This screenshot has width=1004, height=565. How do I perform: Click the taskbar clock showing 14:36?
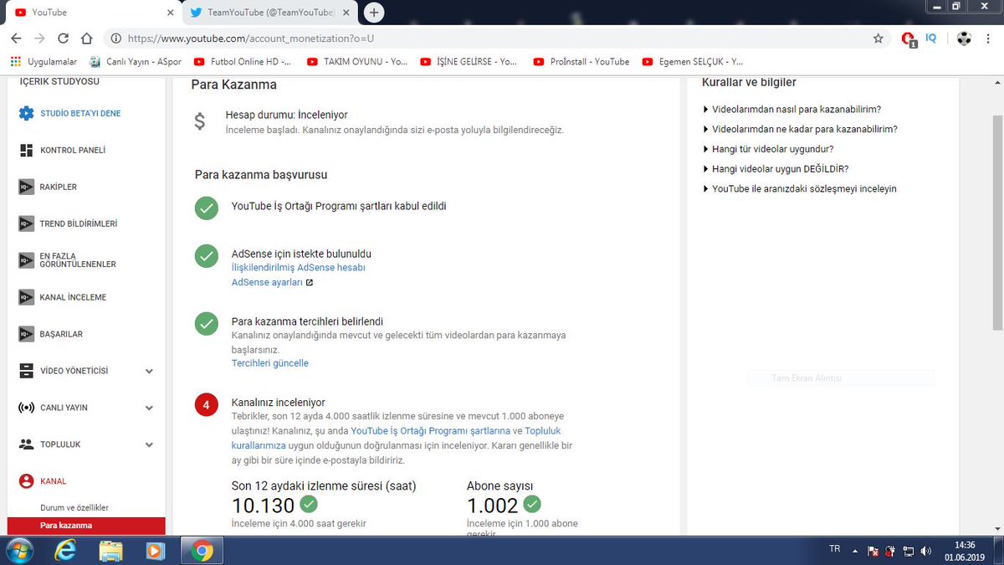coord(965,551)
